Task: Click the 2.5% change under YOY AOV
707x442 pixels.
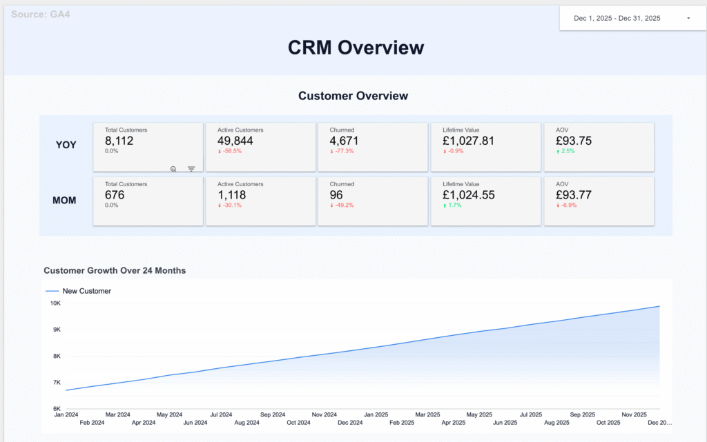Action: (x=565, y=151)
